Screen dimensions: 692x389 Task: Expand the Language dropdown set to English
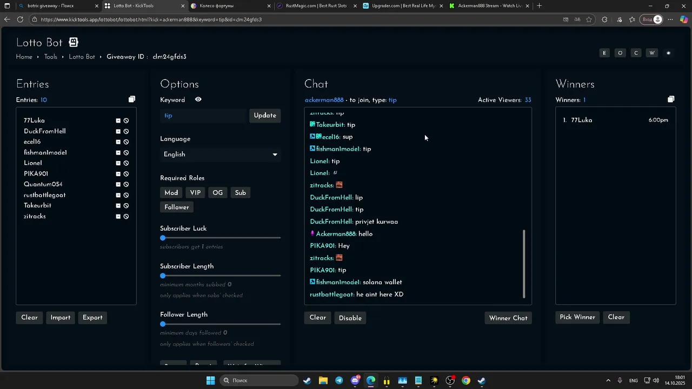(221, 155)
